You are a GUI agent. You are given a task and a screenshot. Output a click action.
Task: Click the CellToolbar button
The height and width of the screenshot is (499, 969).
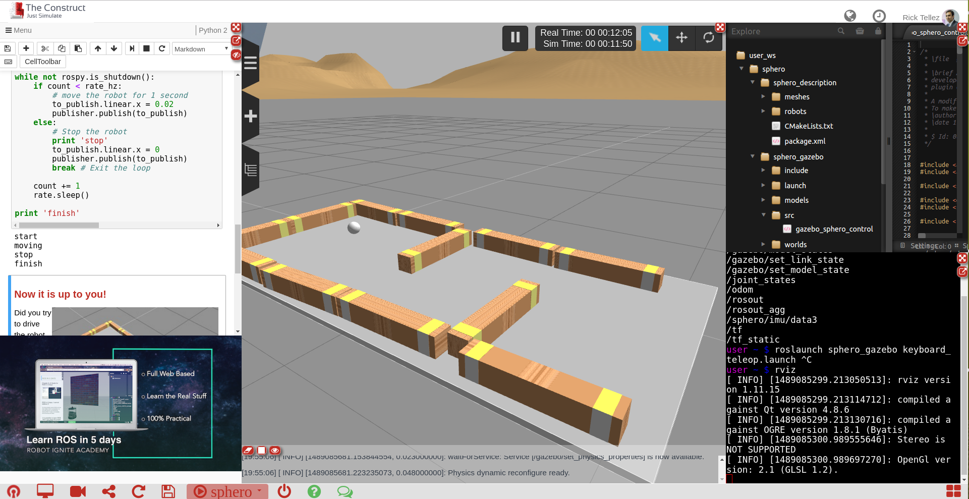tap(43, 62)
